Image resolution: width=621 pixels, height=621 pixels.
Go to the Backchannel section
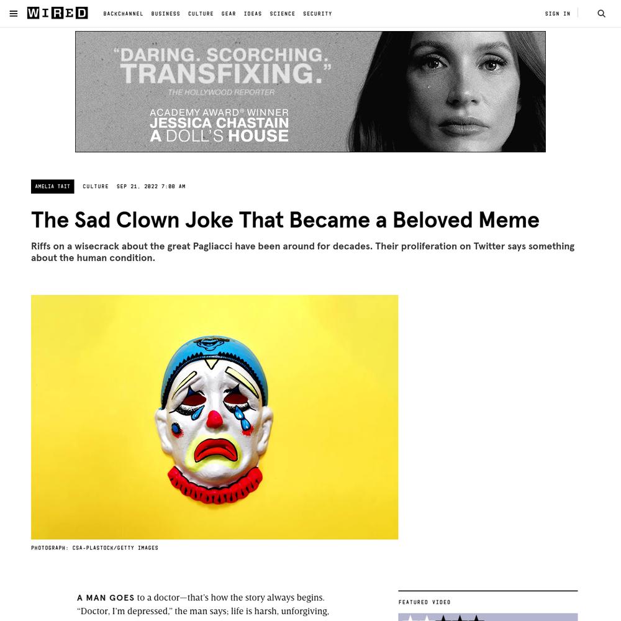click(123, 14)
